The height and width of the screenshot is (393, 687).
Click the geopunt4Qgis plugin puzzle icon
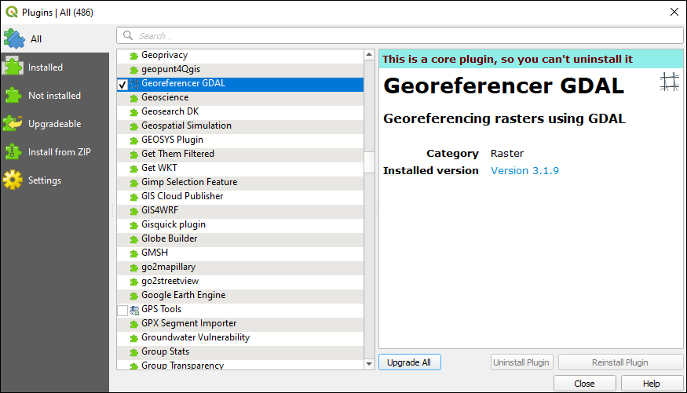point(134,70)
